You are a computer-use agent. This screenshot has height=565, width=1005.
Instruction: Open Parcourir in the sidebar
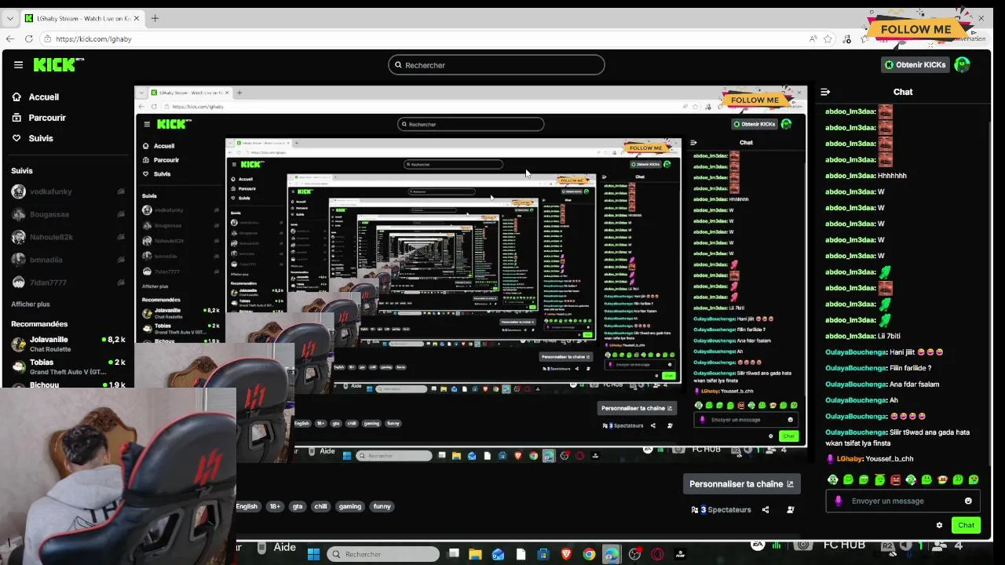39,118
